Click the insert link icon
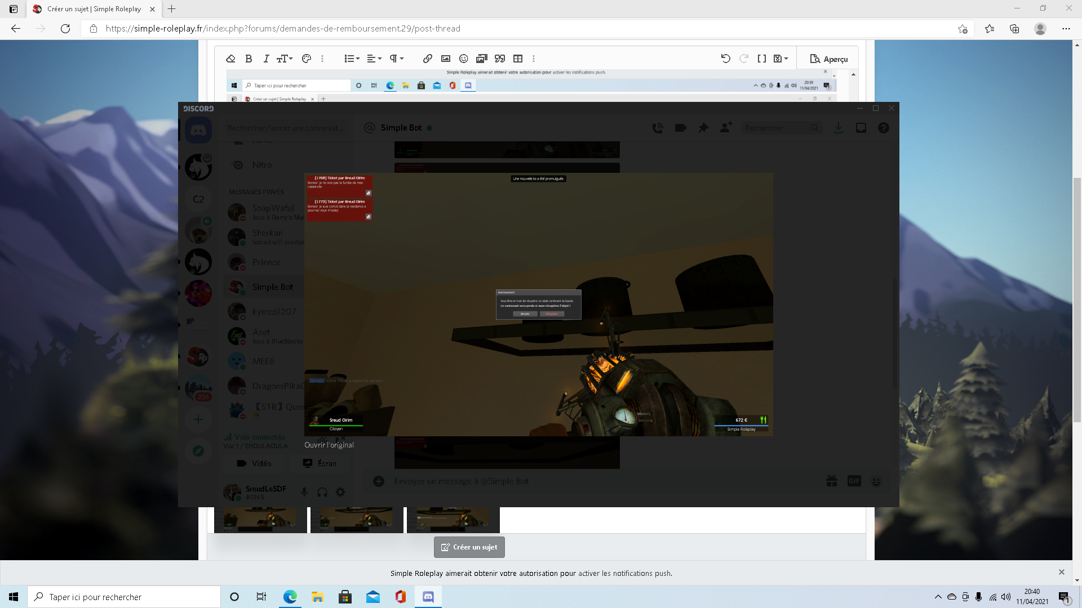Screen dimensions: 1082x608 click(x=428, y=59)
